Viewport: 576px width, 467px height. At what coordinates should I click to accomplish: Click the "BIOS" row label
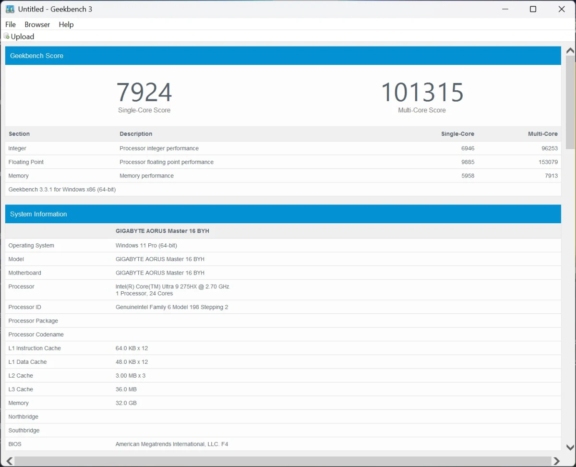point(15,444)
